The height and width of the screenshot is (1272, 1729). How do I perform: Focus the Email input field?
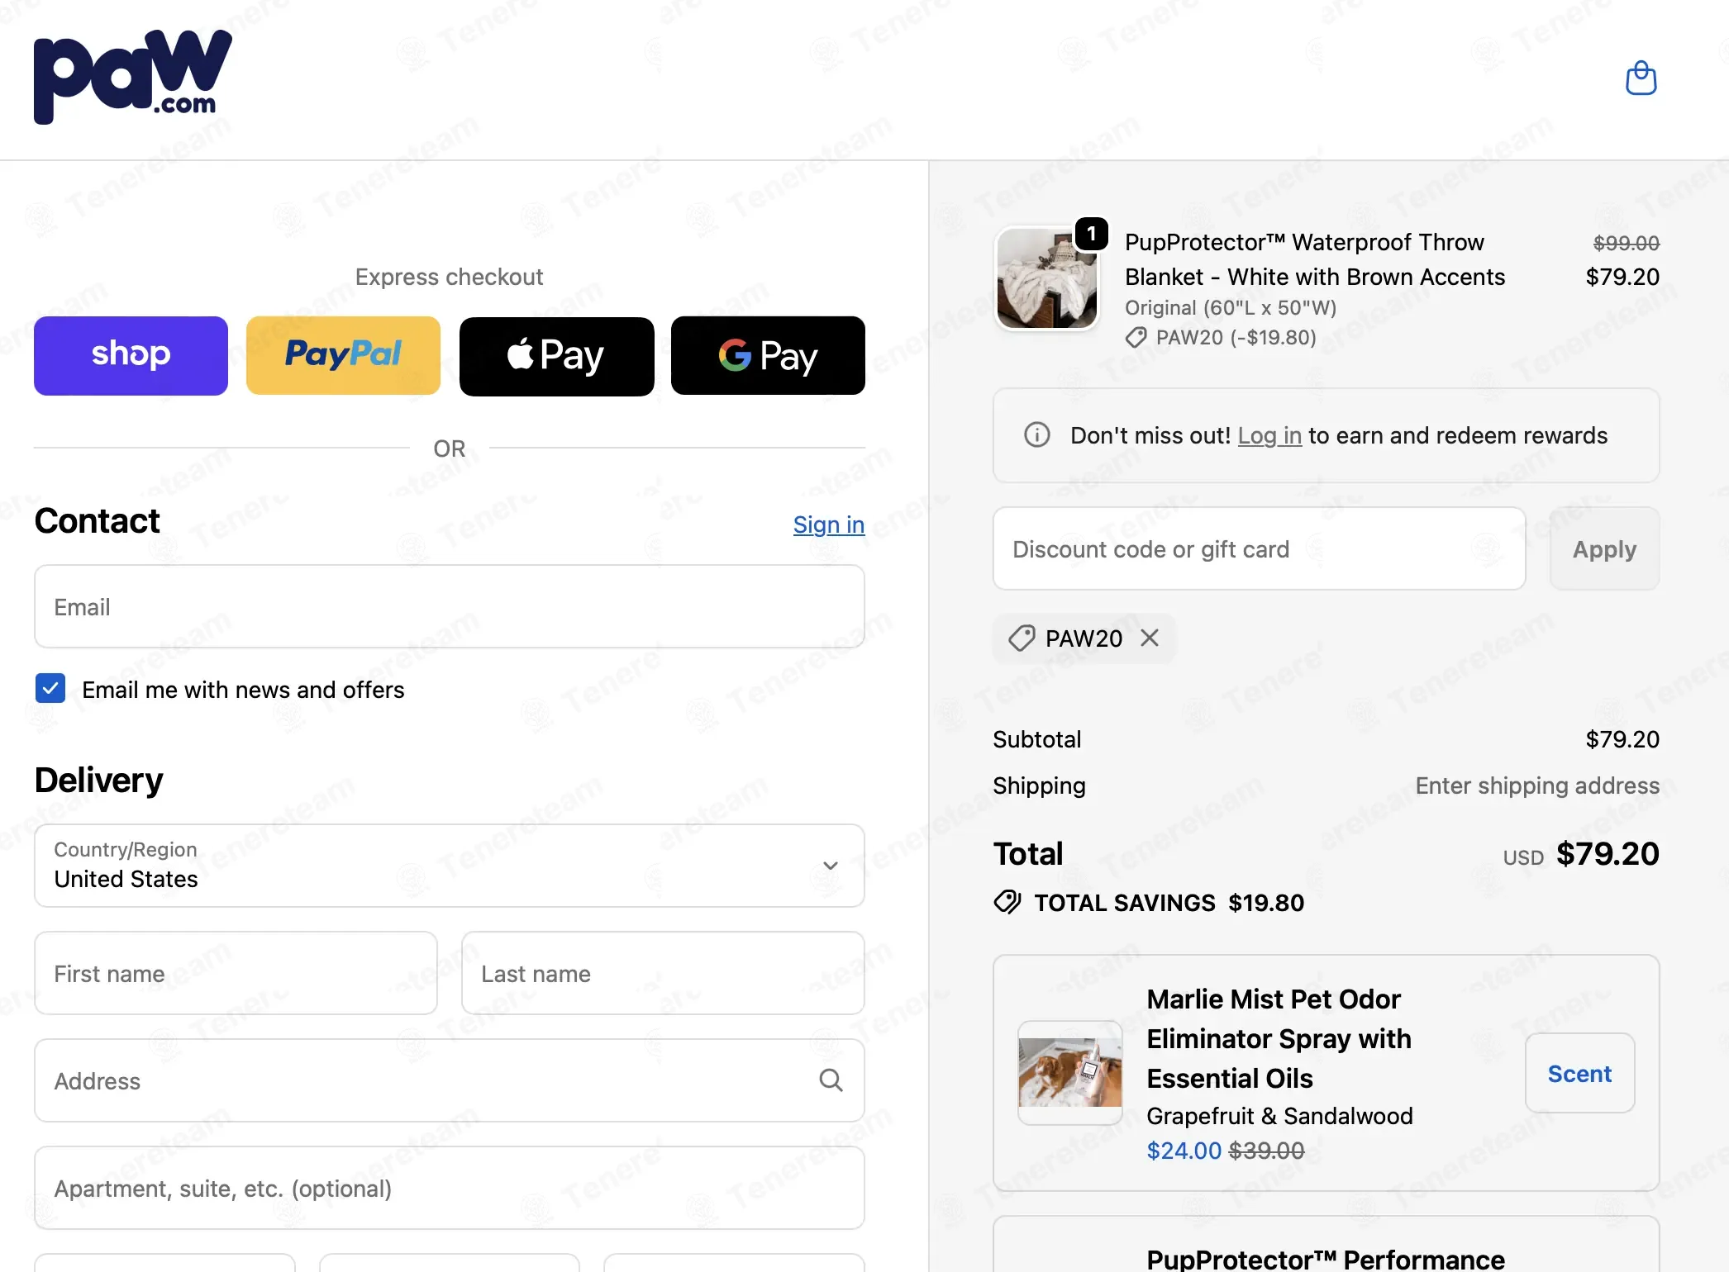[450, 606]
